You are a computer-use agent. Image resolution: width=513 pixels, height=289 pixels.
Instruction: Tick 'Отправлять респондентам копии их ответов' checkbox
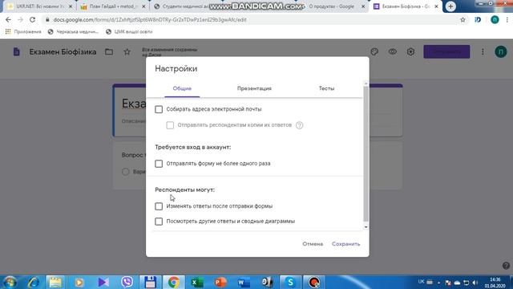[170, 125]
